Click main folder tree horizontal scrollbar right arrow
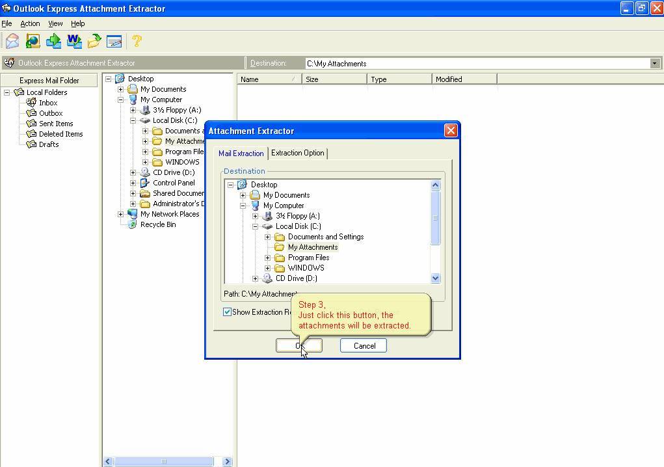Image resolution: width=664 pixels, height=467 pixels. 228,462
